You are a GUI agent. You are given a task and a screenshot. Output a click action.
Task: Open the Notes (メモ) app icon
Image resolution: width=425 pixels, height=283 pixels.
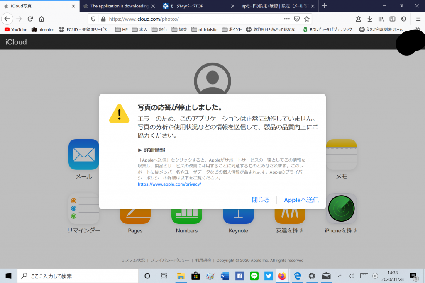pos(341,155)
